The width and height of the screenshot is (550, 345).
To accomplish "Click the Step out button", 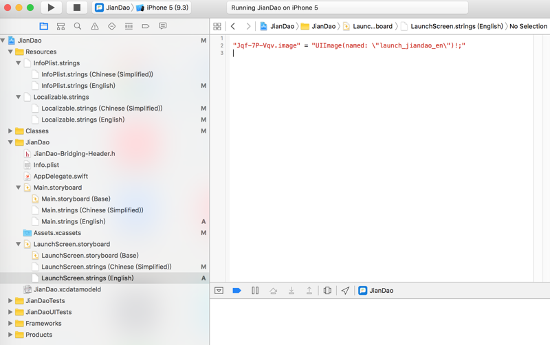I will coord(309,291).
